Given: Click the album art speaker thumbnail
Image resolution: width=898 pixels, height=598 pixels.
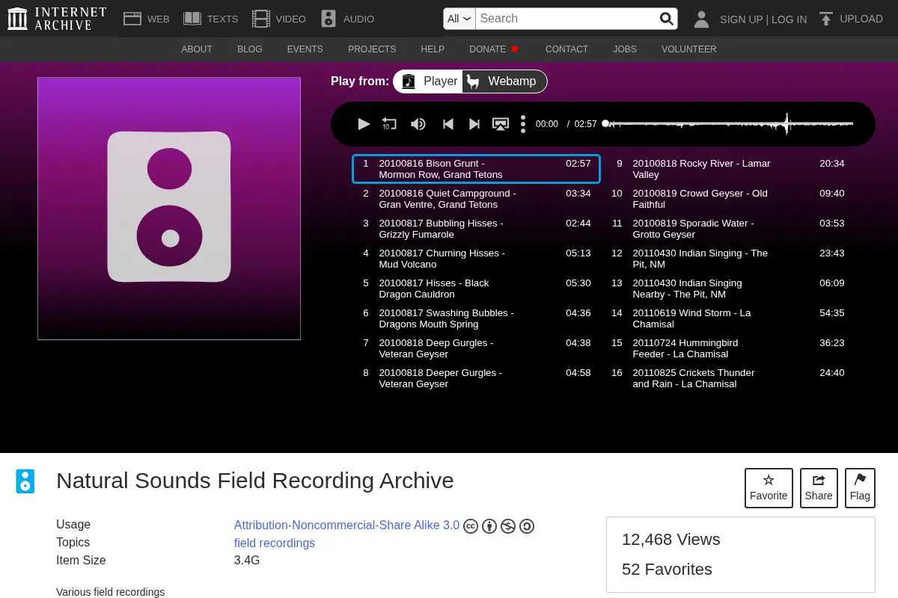Looking at the screenshot, I should (x=169, y=209).
